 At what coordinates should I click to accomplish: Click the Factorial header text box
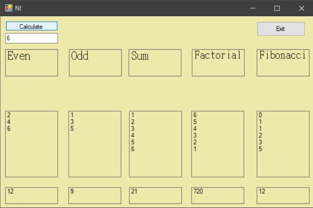click(218, 63)
